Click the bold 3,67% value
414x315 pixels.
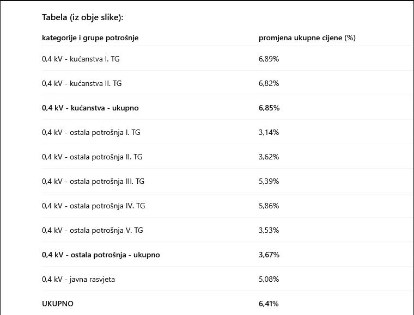[269, 255]
